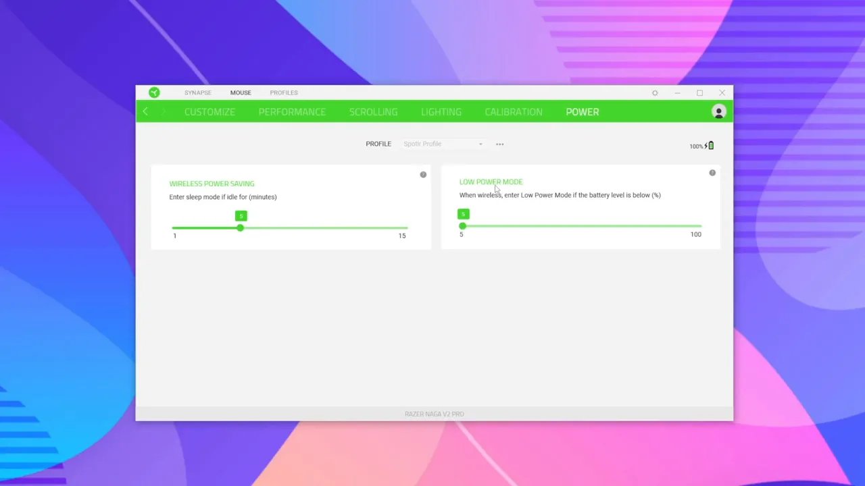Select the POWER tab
865x486 pixels.
point(583,112)
